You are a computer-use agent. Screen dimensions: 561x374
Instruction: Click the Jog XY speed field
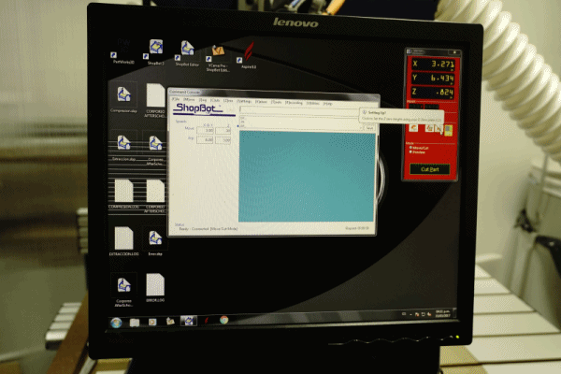pyautogui.click(x=205, y=140)
